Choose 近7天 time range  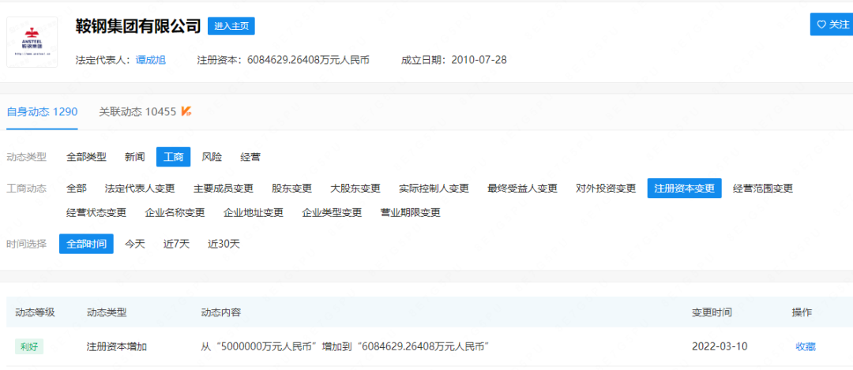point(176,244)
